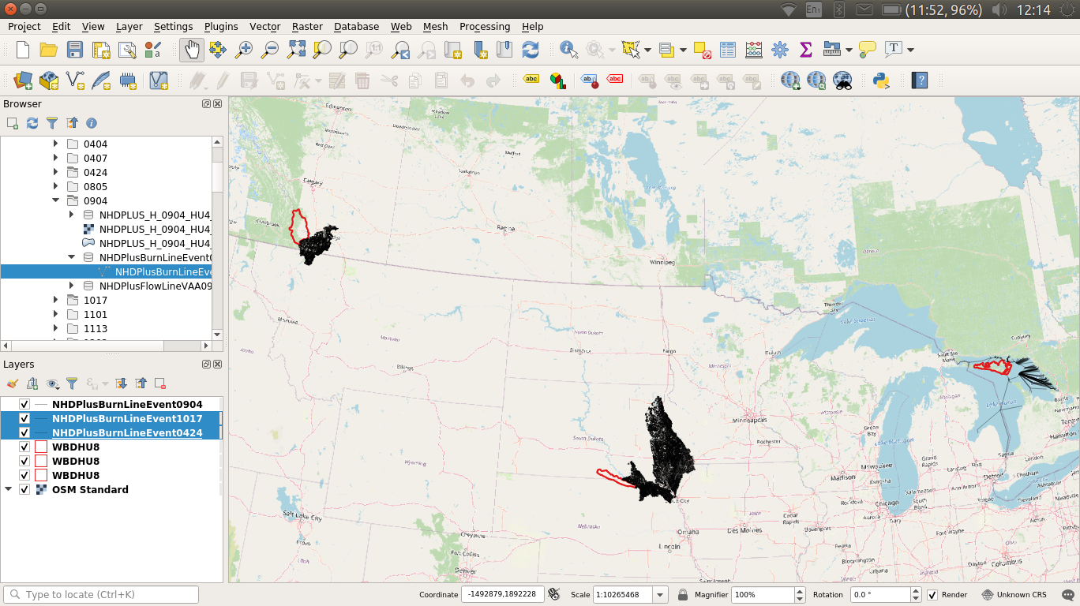Screen dimensions: 1080x606
Task: Open the Python console
Action: pos(881,80)
